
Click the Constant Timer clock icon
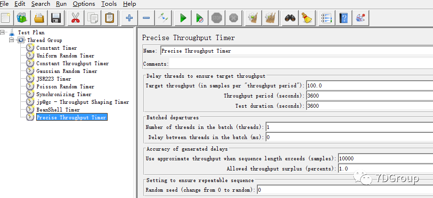click(x=30, y=48)
